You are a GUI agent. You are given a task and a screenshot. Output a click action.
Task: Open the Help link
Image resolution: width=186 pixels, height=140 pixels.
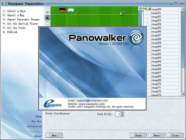tap(38, 116)
